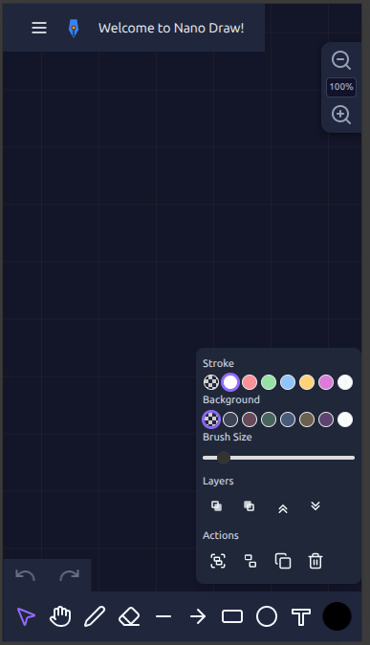
Task: Switch to the hand pan tool
Action: pyautogui.click(x=60, y=616)
